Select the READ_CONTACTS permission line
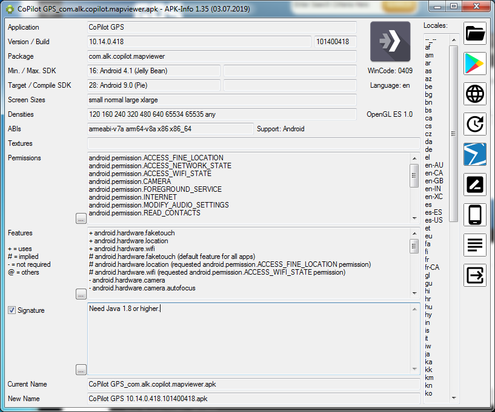Screen dimensions: 495x412 click(144, 213)
